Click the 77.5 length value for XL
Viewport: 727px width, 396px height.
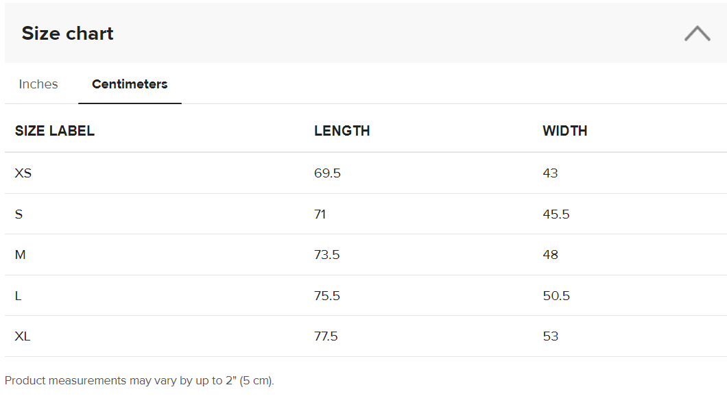pos(326,336)
